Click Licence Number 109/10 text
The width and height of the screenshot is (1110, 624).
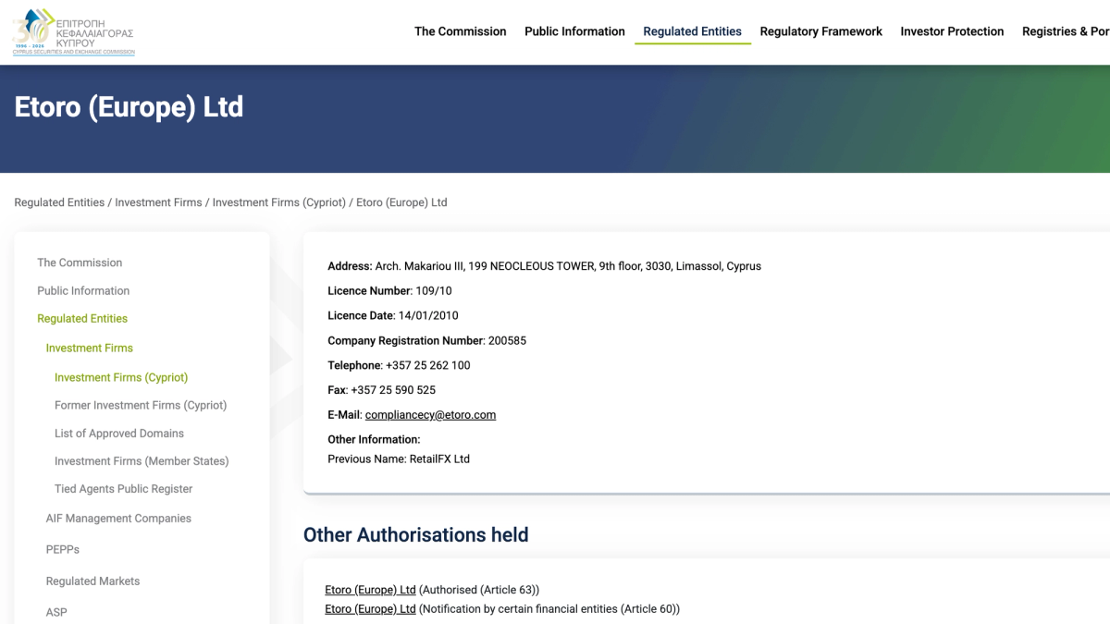coord(389,291)
